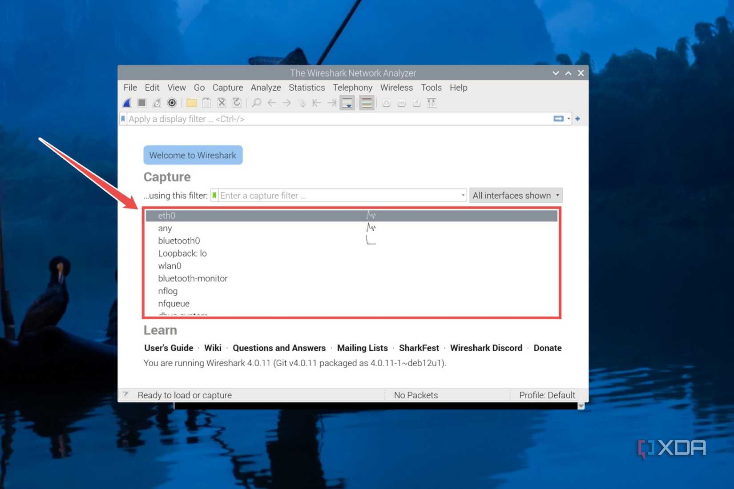Go back in packet history arrow
The width and height of the screenshot is (734, 489).
272,103
